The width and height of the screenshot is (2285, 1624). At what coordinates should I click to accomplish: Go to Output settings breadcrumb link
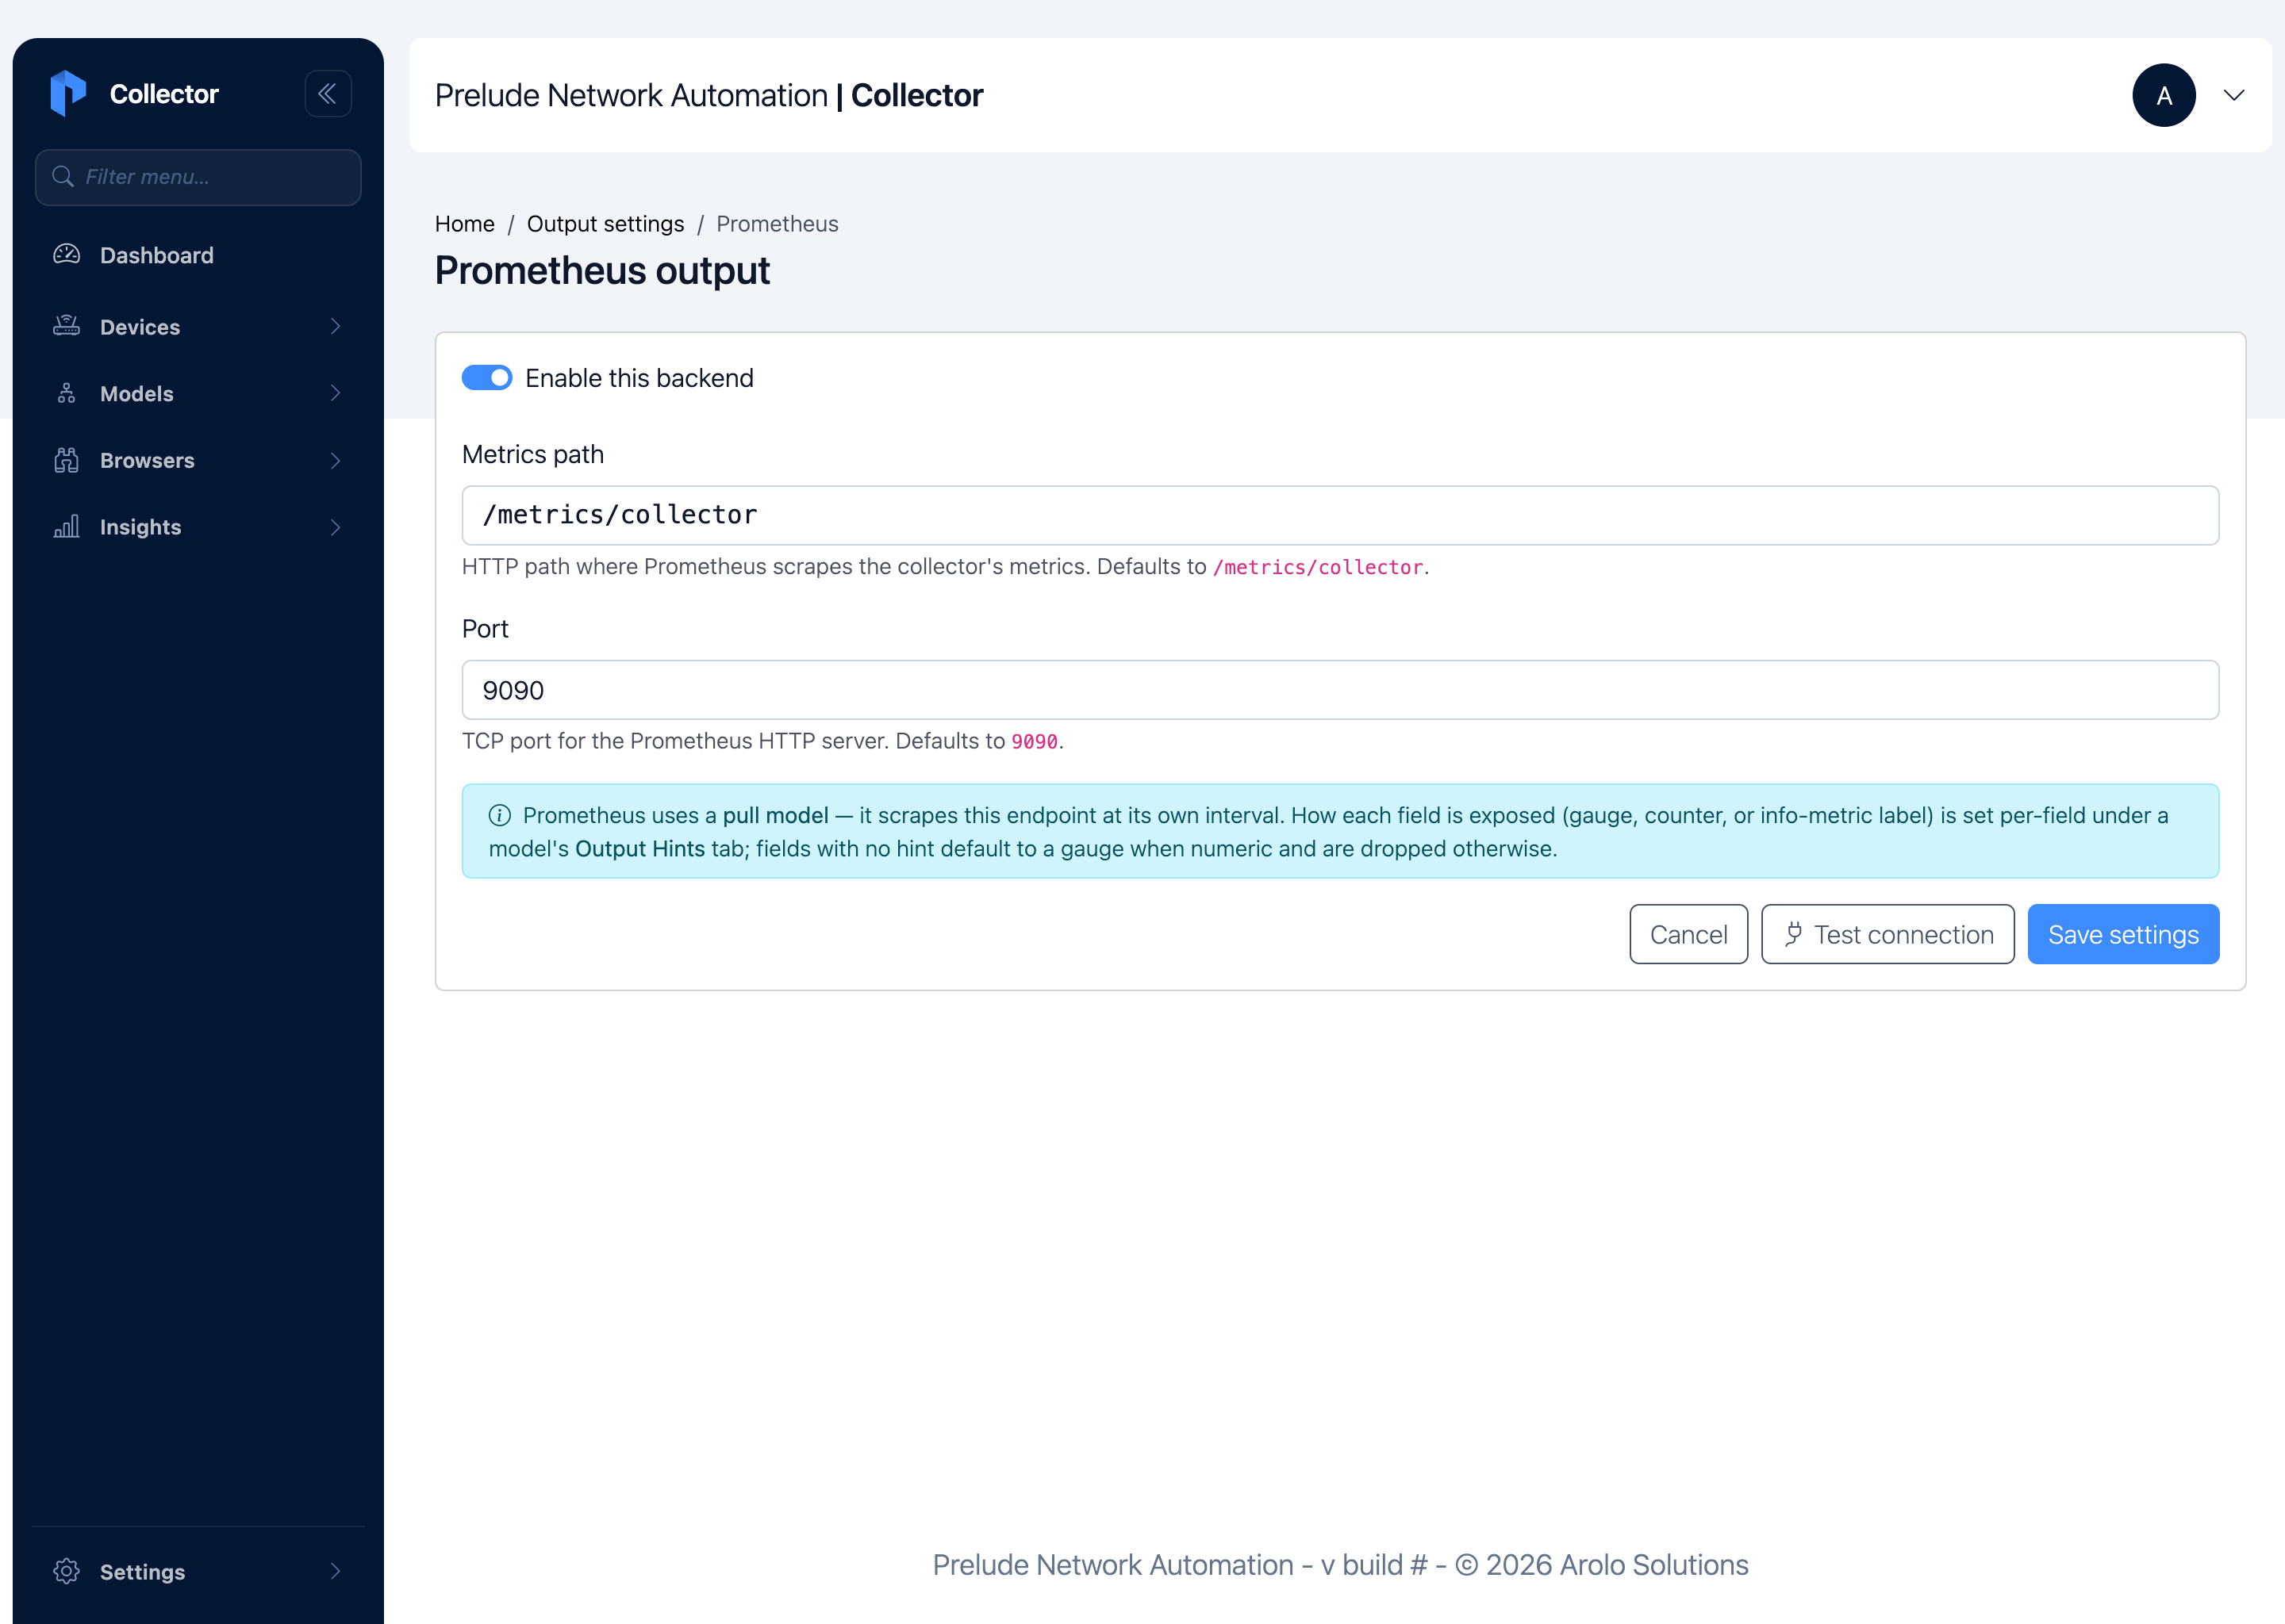(x=605, y=224)
